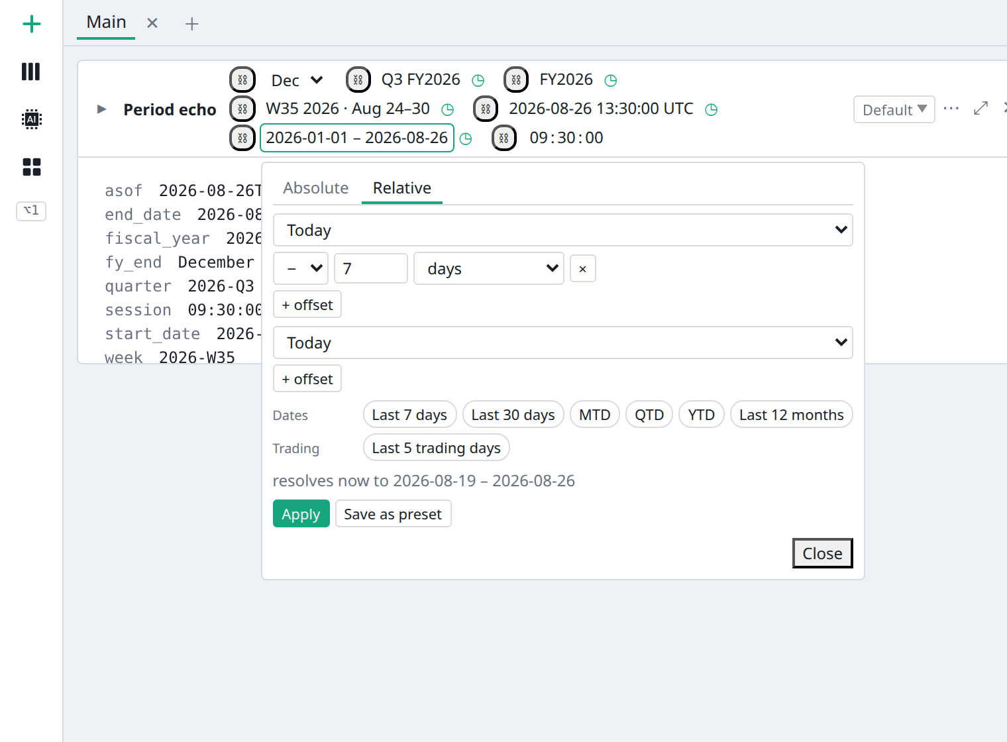Click the clock icon after W35 2026 · Aug 24–30
This screenshot has height=742, width=1007.
point(448,110)
